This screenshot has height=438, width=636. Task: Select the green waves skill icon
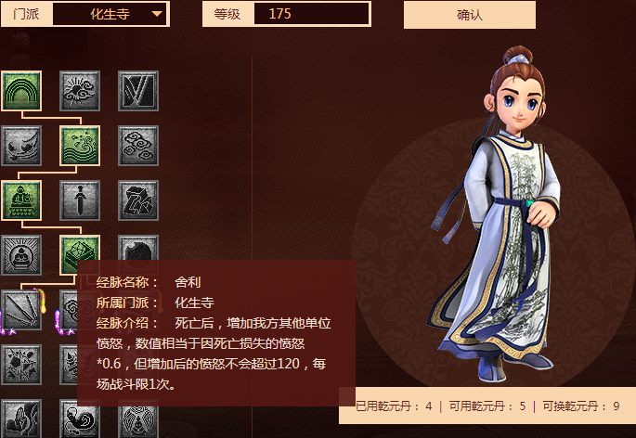[80, 146]
